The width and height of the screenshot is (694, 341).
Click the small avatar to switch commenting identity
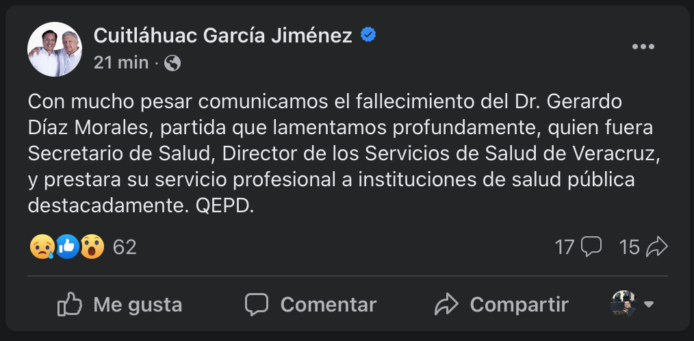coord(624,304)
